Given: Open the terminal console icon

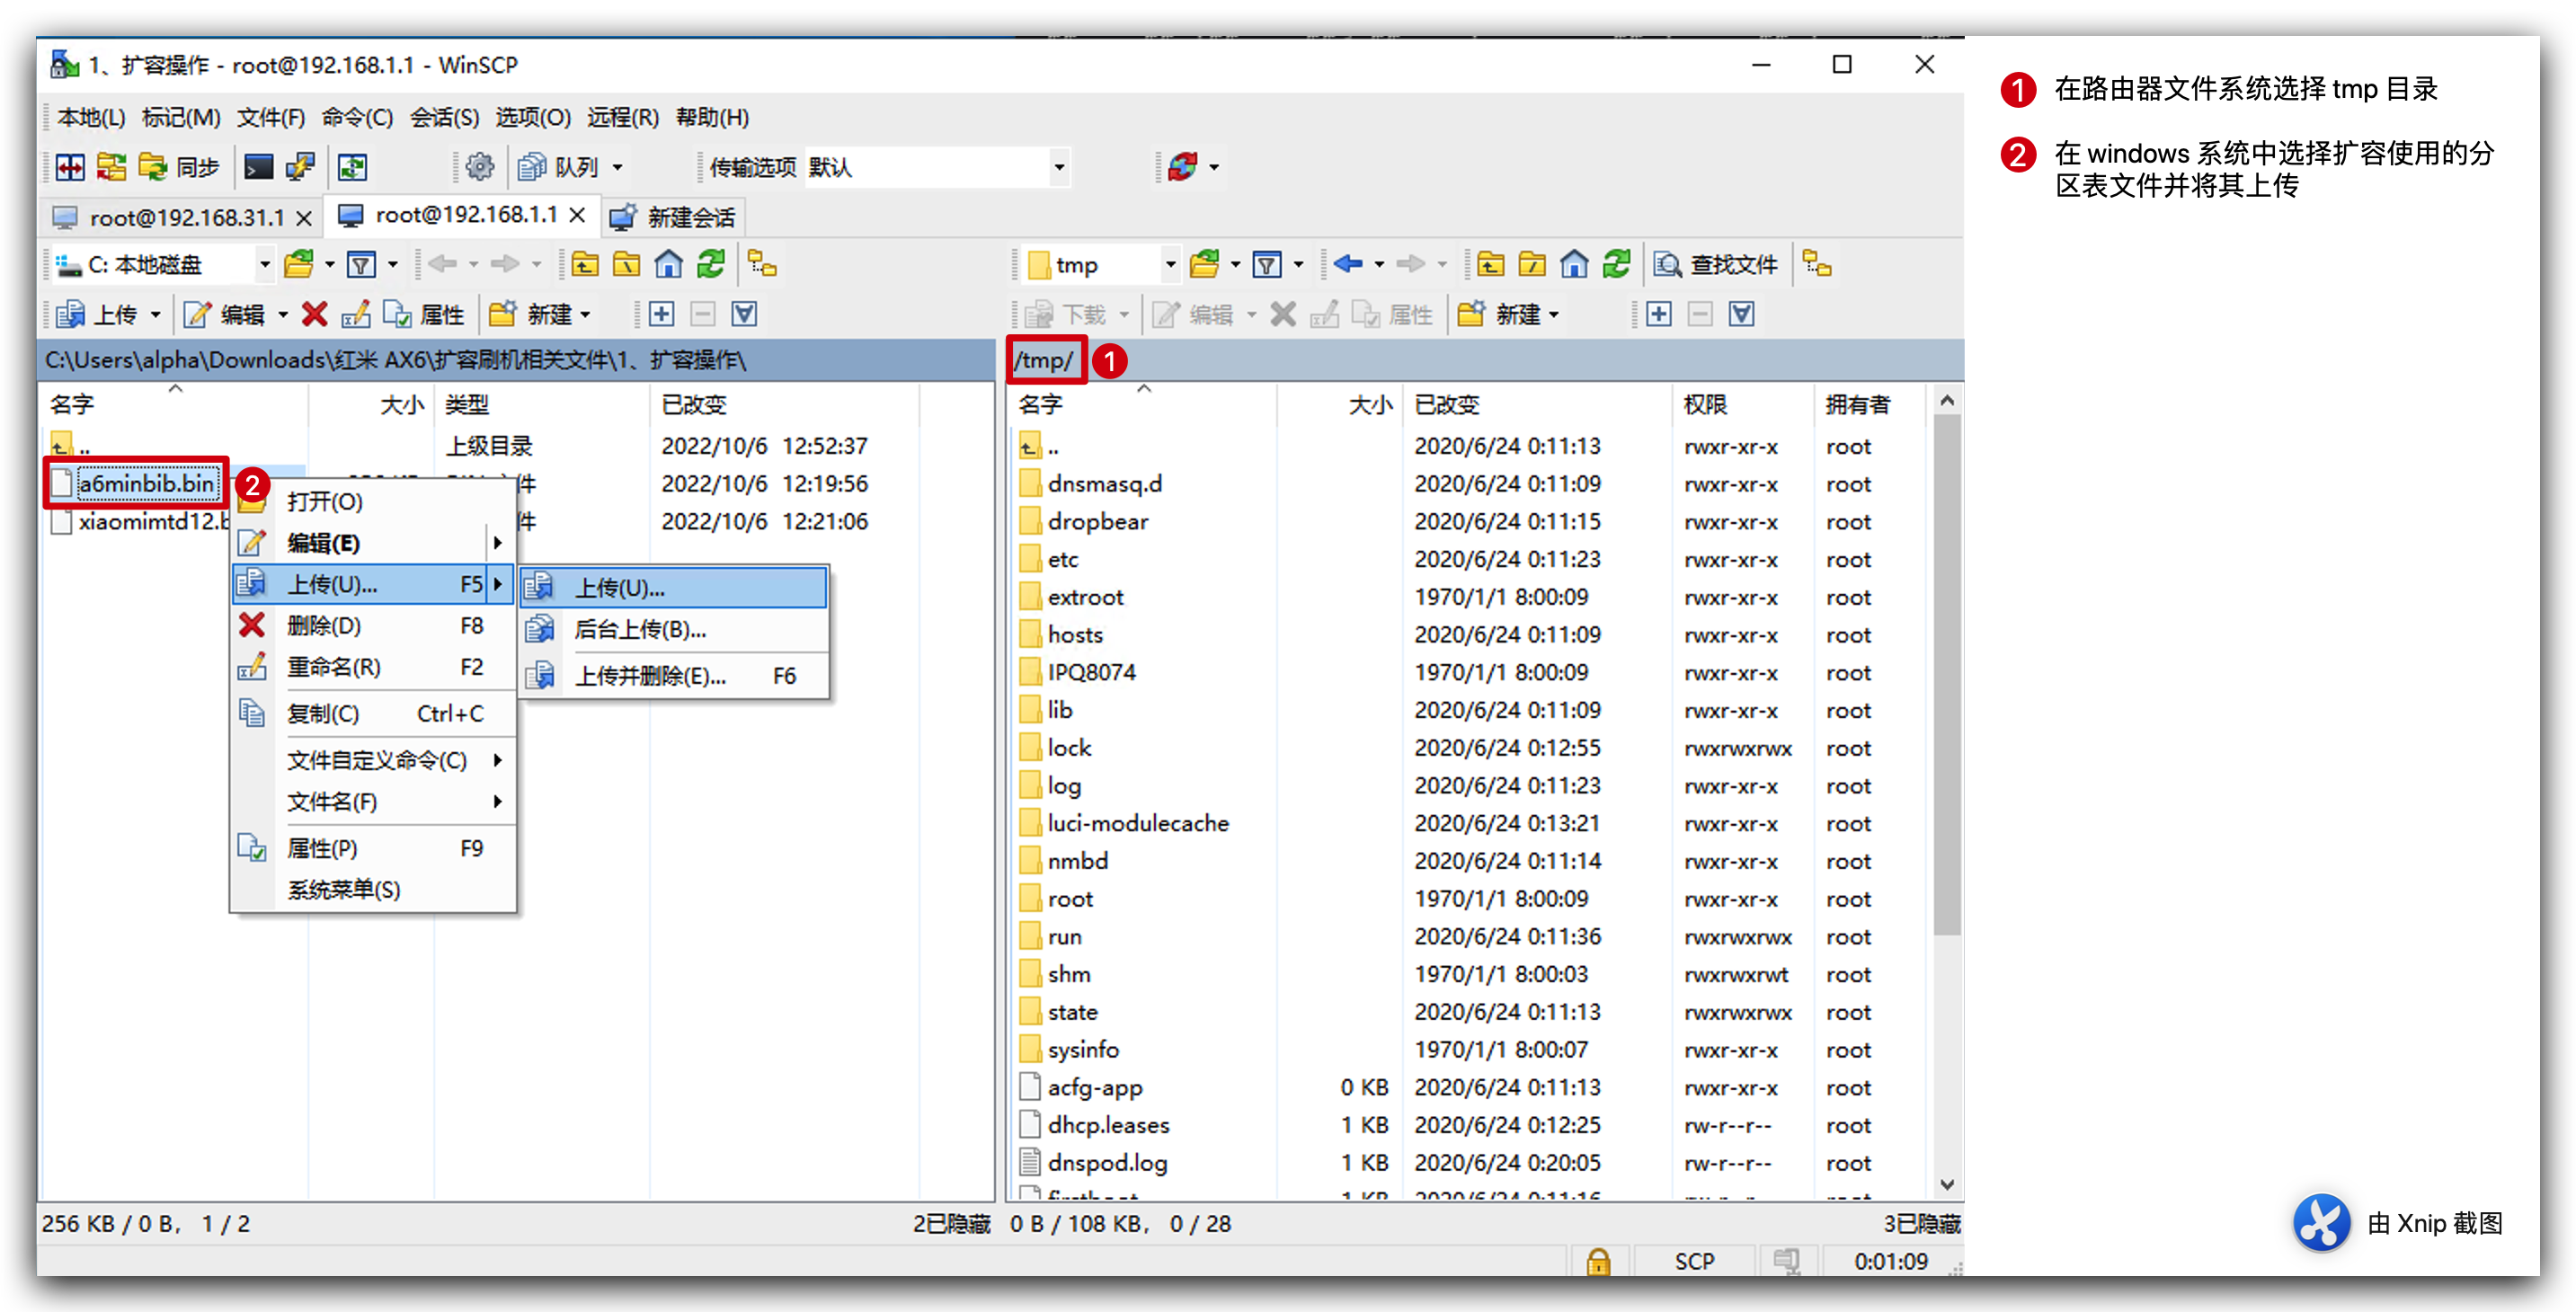Looking at the screenshot, I should click(258, 167).
